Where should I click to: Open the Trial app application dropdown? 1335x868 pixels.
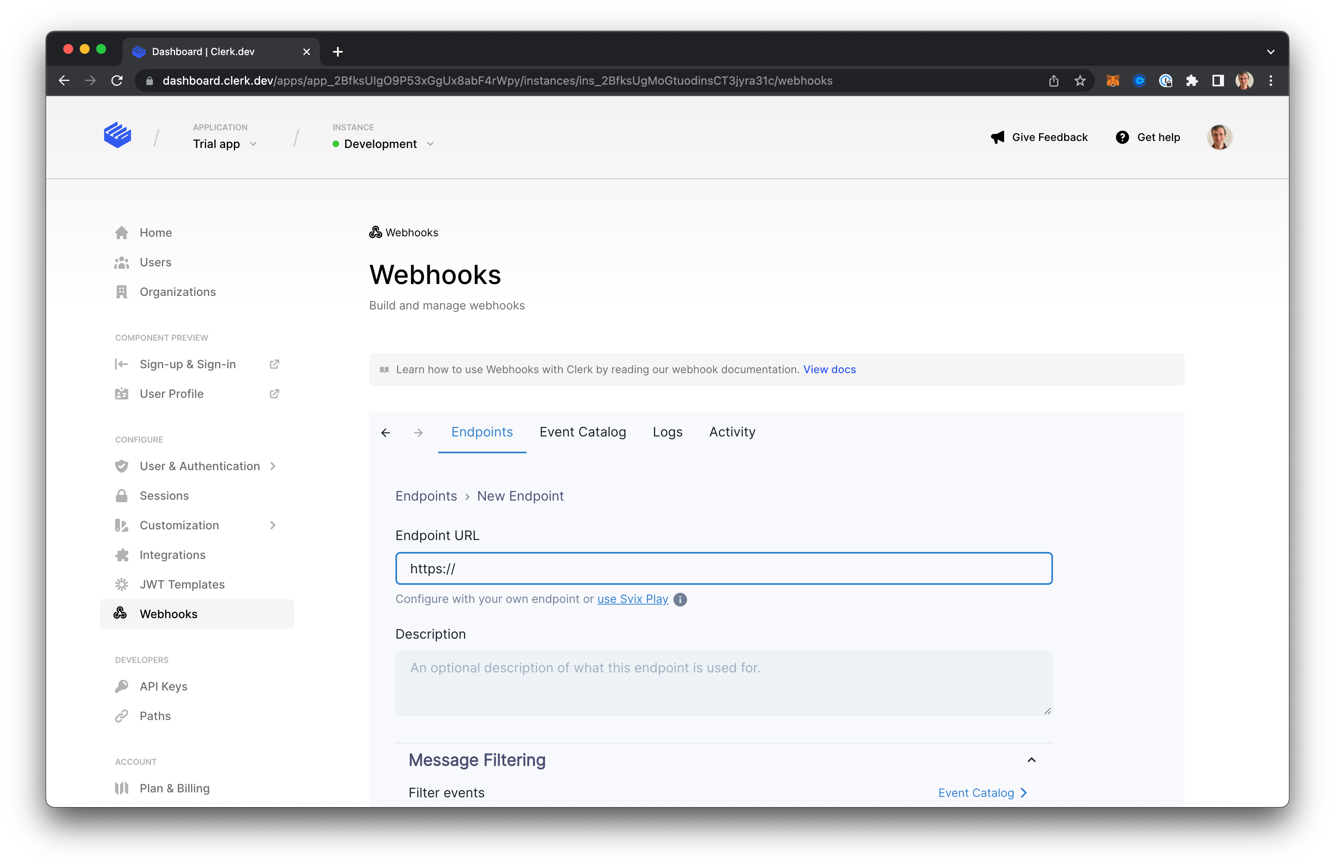(224, 144)
